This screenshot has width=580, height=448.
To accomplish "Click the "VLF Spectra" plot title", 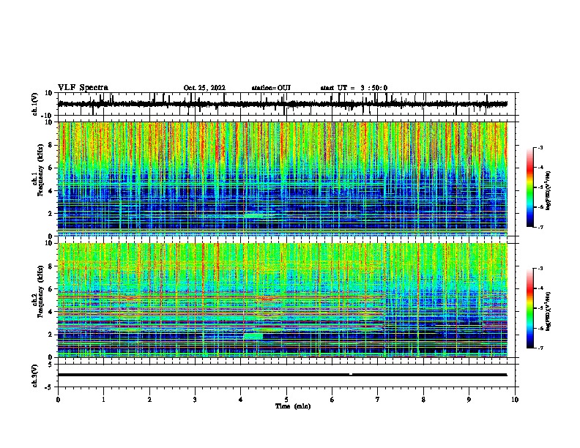I will coord(83,88).
